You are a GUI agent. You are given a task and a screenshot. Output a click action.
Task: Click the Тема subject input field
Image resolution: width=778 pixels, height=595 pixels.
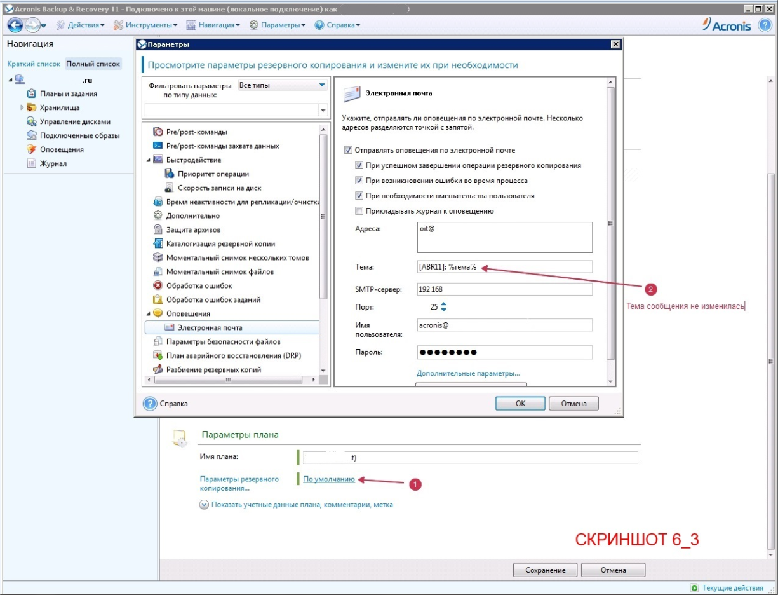coord(504,267)
